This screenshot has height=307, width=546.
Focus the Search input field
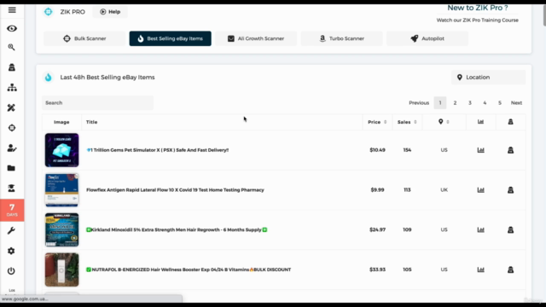(x=97, y=103)
